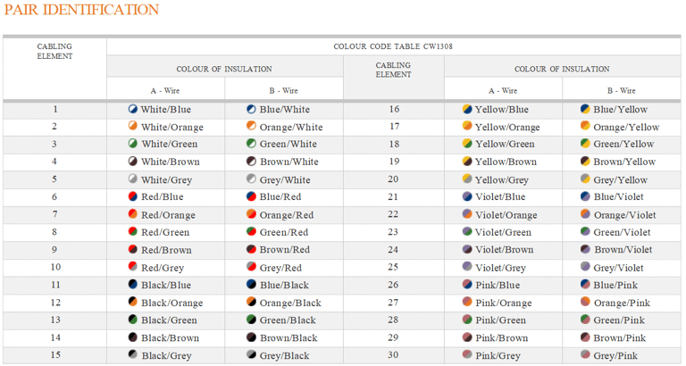Screen dimensions: 686x366
Task: Click the Red/Orange color dot icon
Action: coord(132,214)
